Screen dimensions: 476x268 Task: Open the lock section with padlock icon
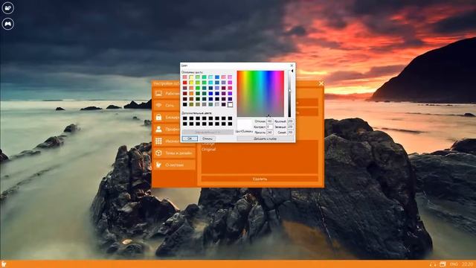coord(167,117)
